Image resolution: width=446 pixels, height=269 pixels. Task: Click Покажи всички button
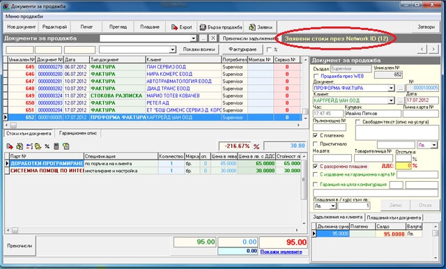(199, 49)
